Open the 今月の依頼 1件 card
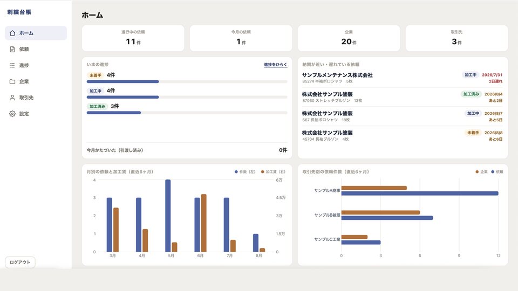 tap(241, 38)
